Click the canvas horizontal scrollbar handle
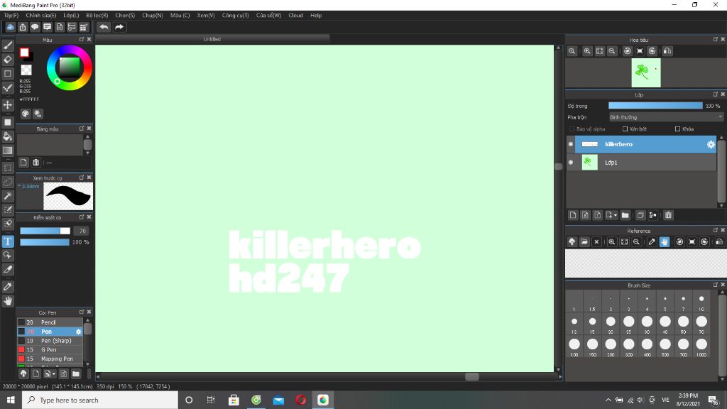 (x=472, y=376)
